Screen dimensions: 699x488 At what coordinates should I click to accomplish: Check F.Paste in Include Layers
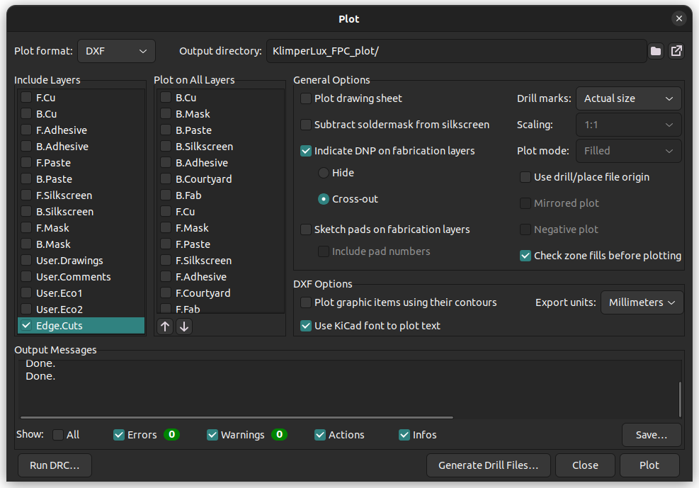click(26, 163)
